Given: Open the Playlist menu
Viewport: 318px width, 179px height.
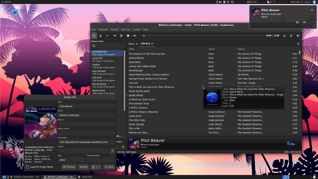Looking at the screenshot, I should 114,29.
